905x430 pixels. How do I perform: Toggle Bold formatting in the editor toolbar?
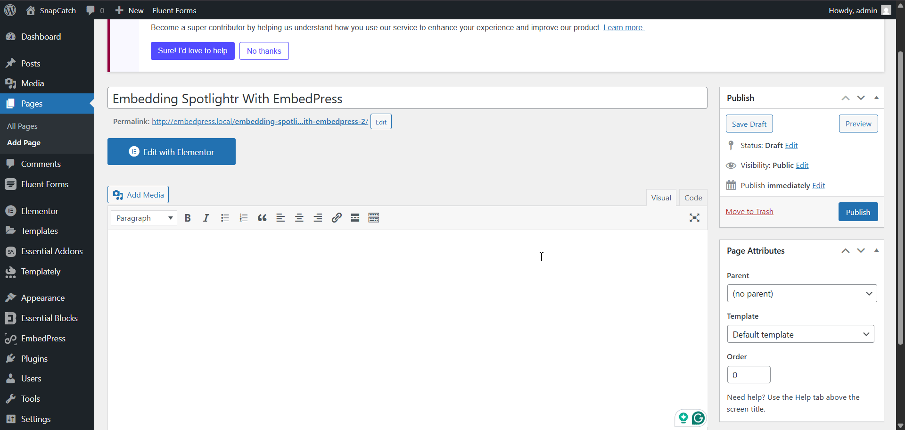click(187, 217)
